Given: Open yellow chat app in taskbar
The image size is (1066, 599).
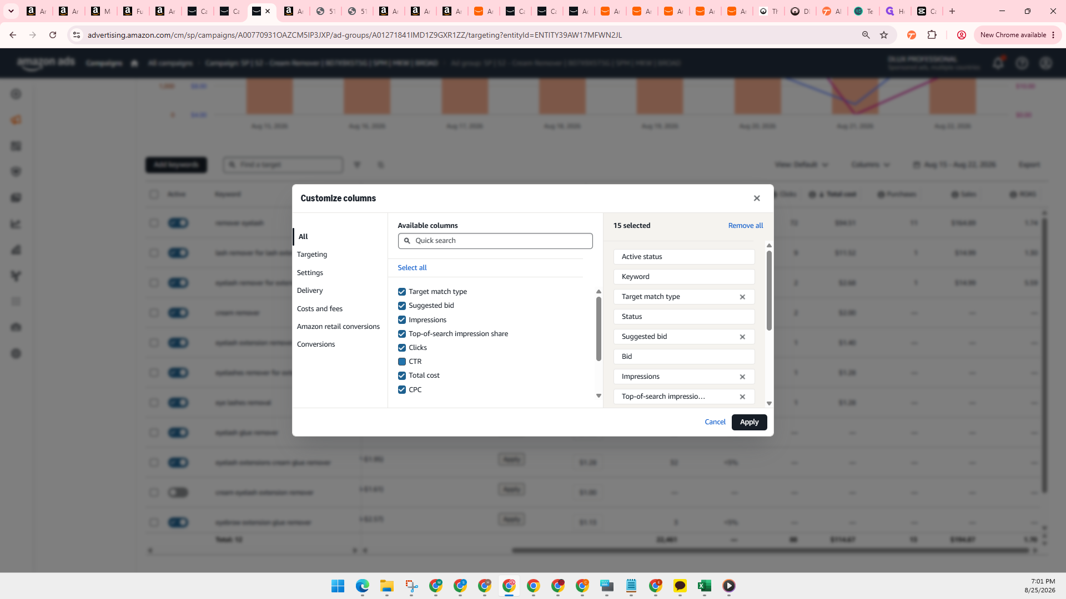Looking at the screenshot, I should coord(680,586).
